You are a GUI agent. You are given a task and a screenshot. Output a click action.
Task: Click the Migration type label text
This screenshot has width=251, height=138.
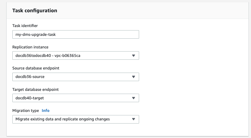26,111
